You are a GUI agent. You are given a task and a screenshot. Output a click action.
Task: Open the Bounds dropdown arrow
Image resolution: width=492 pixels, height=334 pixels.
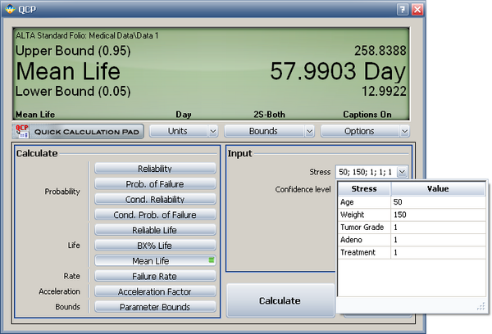pyautogui.click(x=309, y=131)
